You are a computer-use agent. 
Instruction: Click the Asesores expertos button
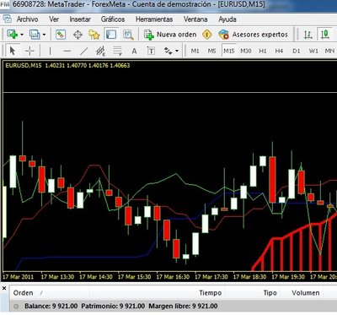click(x=254, y=35)
